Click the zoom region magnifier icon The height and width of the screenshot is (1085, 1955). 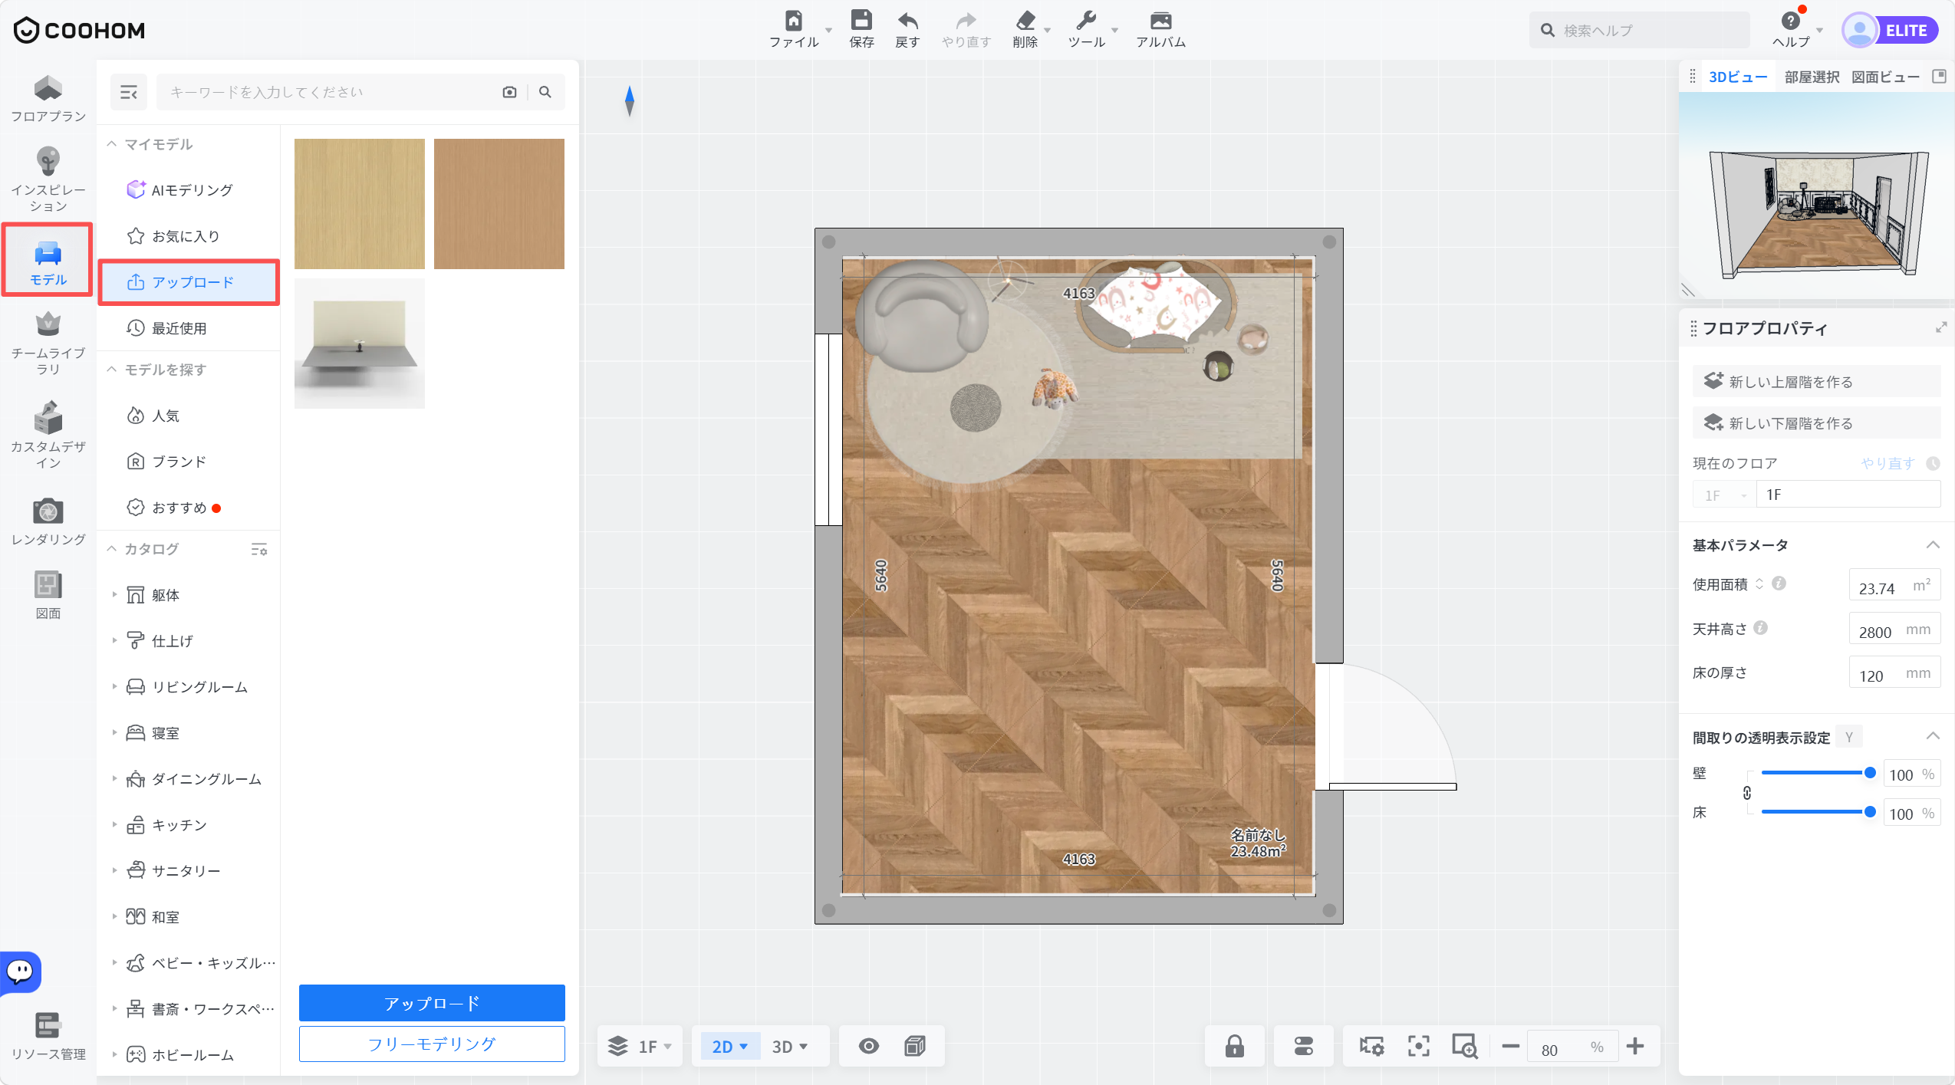[1464, 1046]
